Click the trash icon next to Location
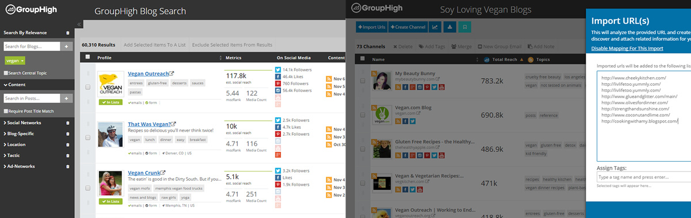Image resolution: width=691 pixels, height=218 pixels. [68, 144]
